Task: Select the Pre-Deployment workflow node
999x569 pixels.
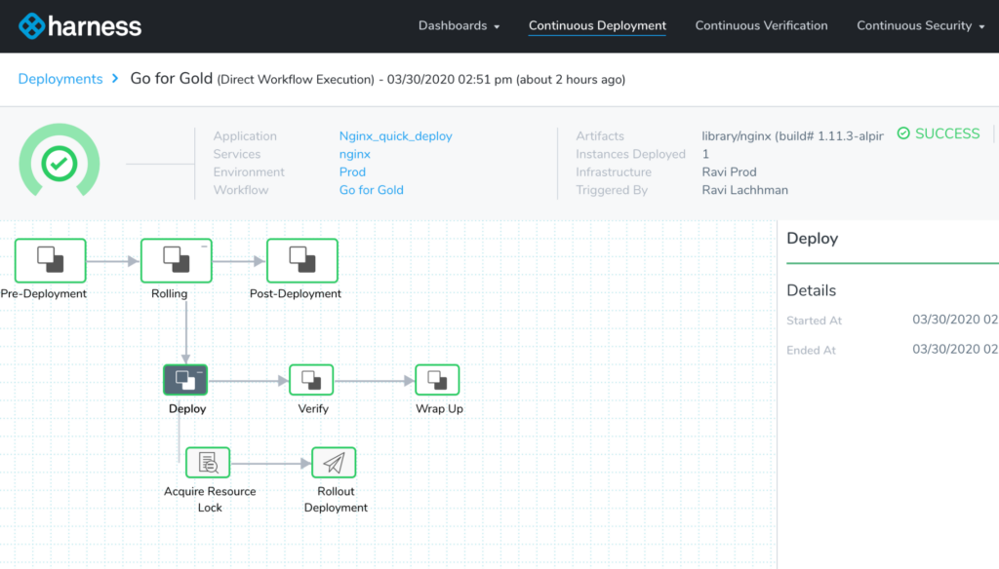Action: tap(51, 260)
